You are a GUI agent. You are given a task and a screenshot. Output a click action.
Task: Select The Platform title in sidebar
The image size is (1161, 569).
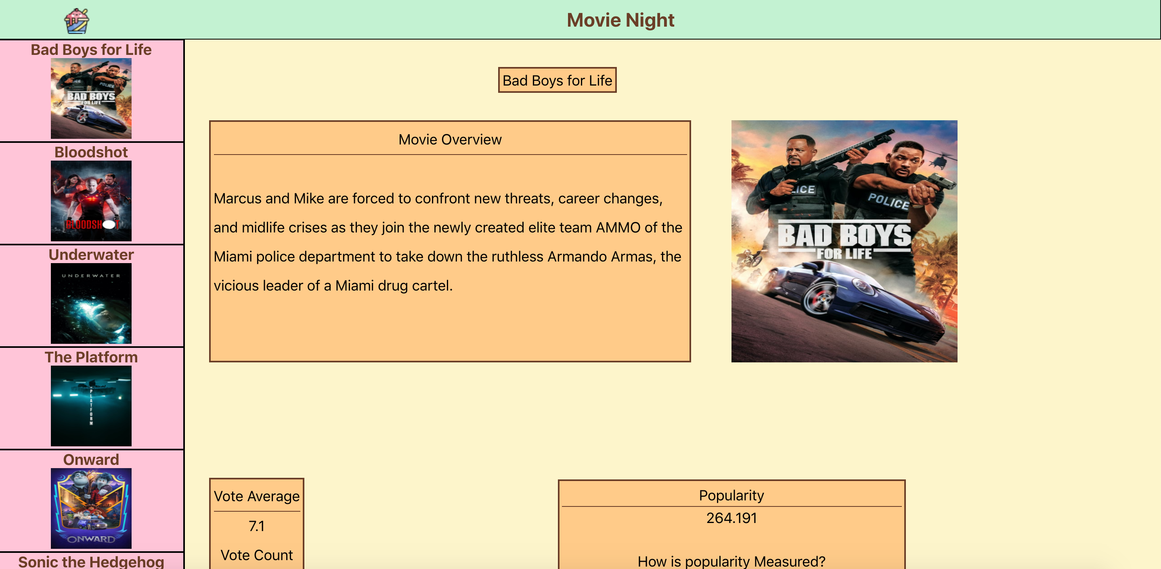[91, 357]
